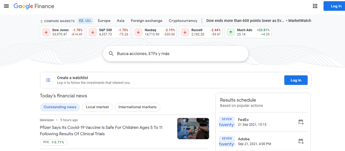Open the Dow Jones index card
This screenshot has width=345, height=151.
(x=62, y=32)
